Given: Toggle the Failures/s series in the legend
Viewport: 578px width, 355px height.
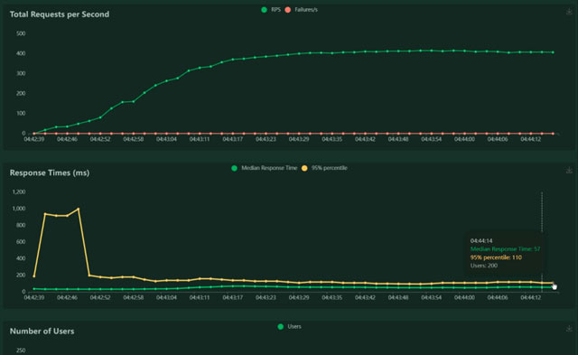Looking at the screenshot, I should pyautogui.click(x=302, y=10).
